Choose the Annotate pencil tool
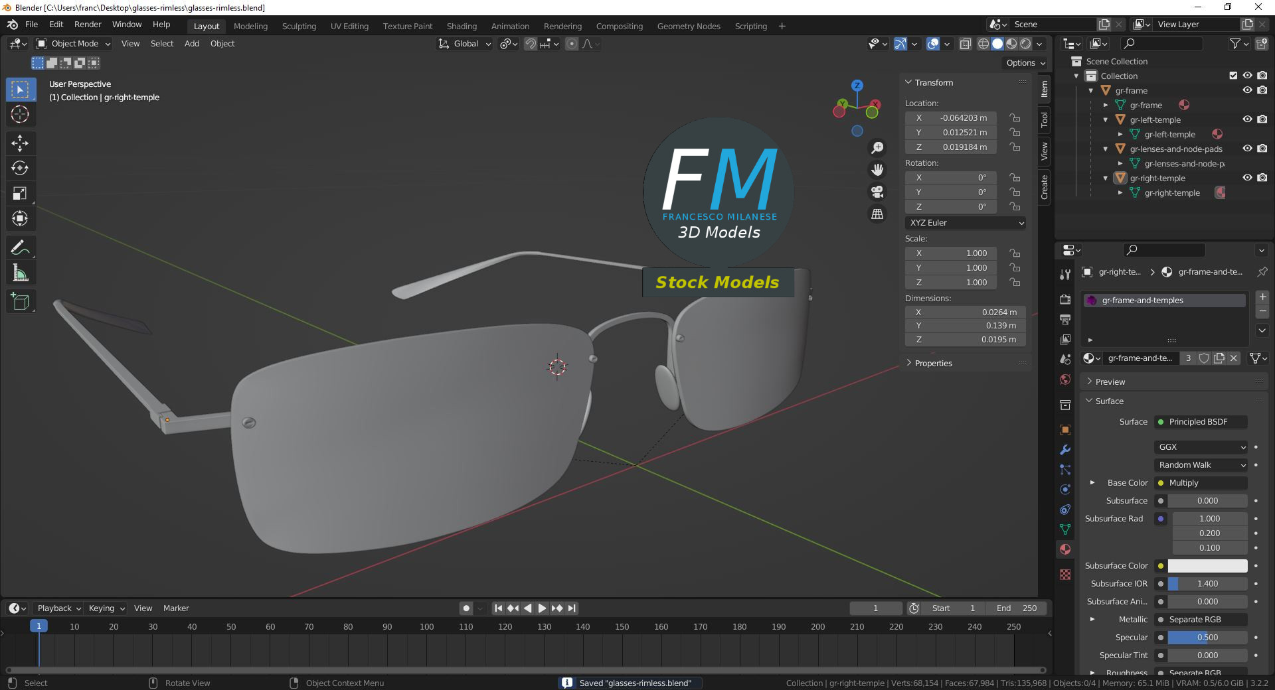The image size is (1275, 690). click(x=20, y=247)
